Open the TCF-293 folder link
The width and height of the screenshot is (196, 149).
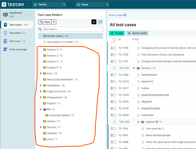pyautogui.click(x=124, y=122)
